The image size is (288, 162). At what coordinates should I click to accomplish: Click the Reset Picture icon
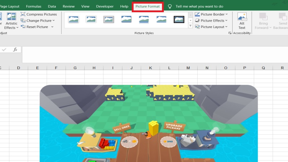(x=23, y=27)
